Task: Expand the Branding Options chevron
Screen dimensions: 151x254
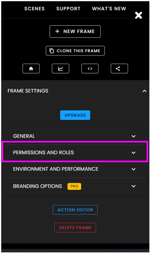Action: (134, 186)
